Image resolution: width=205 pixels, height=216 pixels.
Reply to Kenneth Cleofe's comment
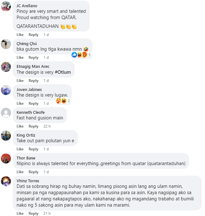[x=33, y=126]
